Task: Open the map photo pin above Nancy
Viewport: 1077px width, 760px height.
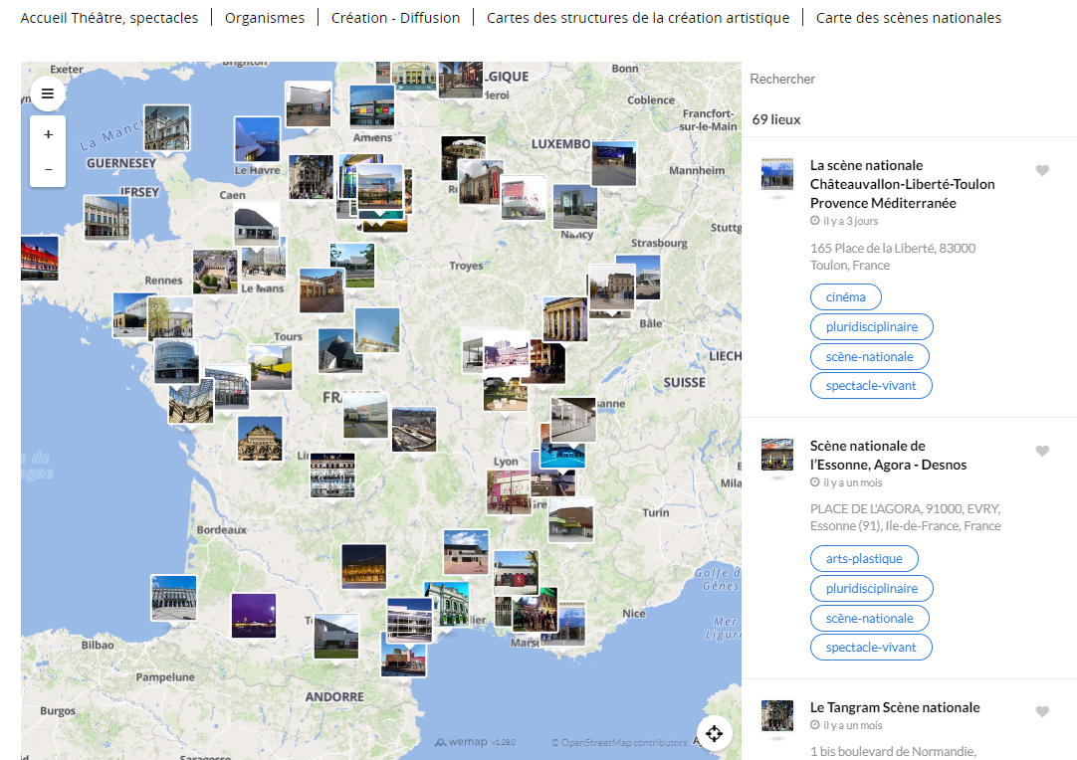Action: tap(575, 206)
